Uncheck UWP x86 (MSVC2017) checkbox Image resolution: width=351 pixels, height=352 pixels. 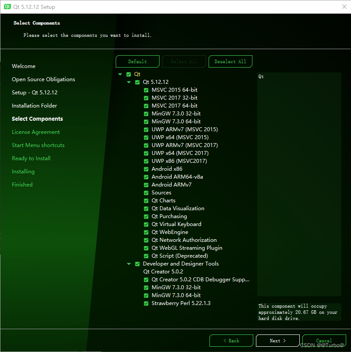pos(146,161)
